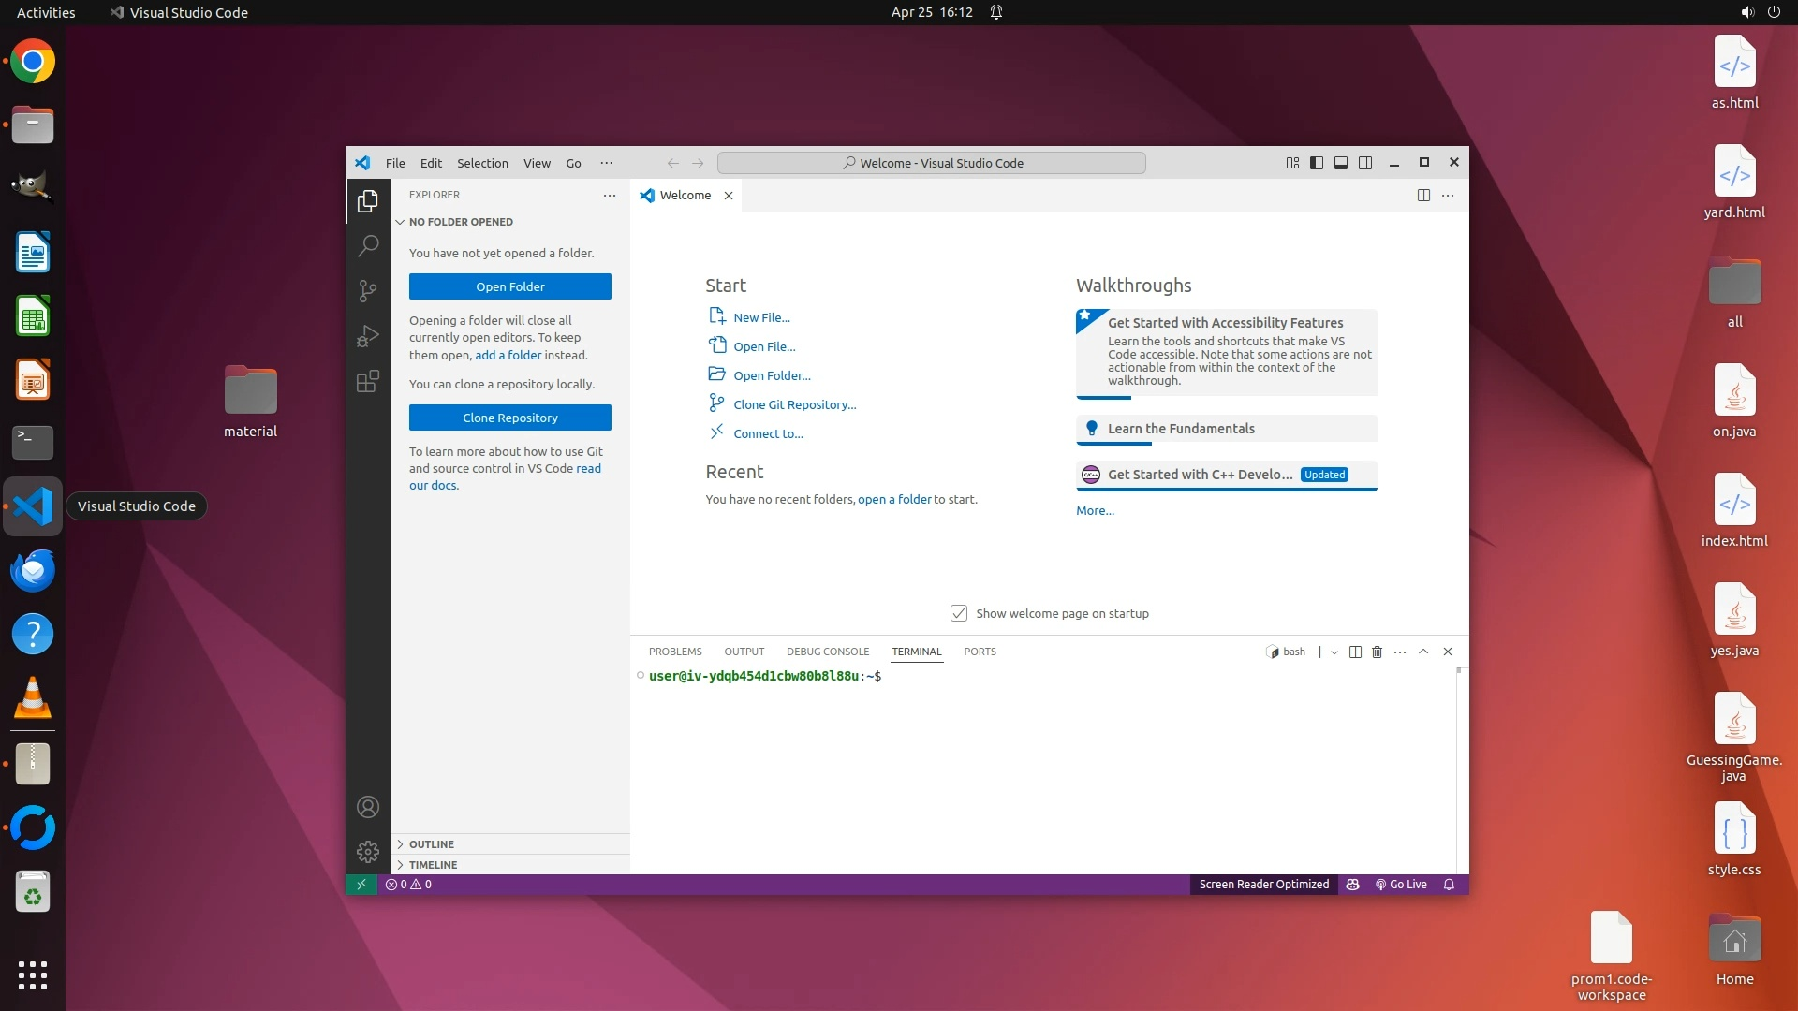The image size is (1798, 1011).
Task: Click the notifications bell in status bar
Action: 1449,885
